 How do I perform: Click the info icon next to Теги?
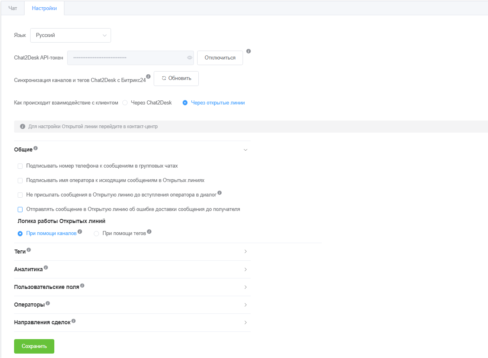point(29,250)
